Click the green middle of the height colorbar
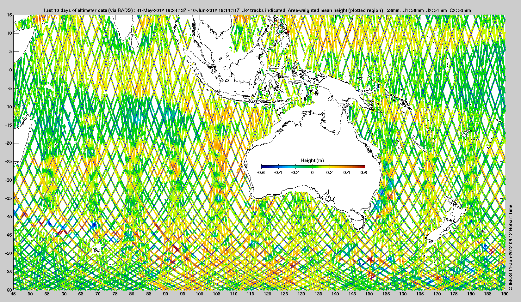 click(313, 166)
